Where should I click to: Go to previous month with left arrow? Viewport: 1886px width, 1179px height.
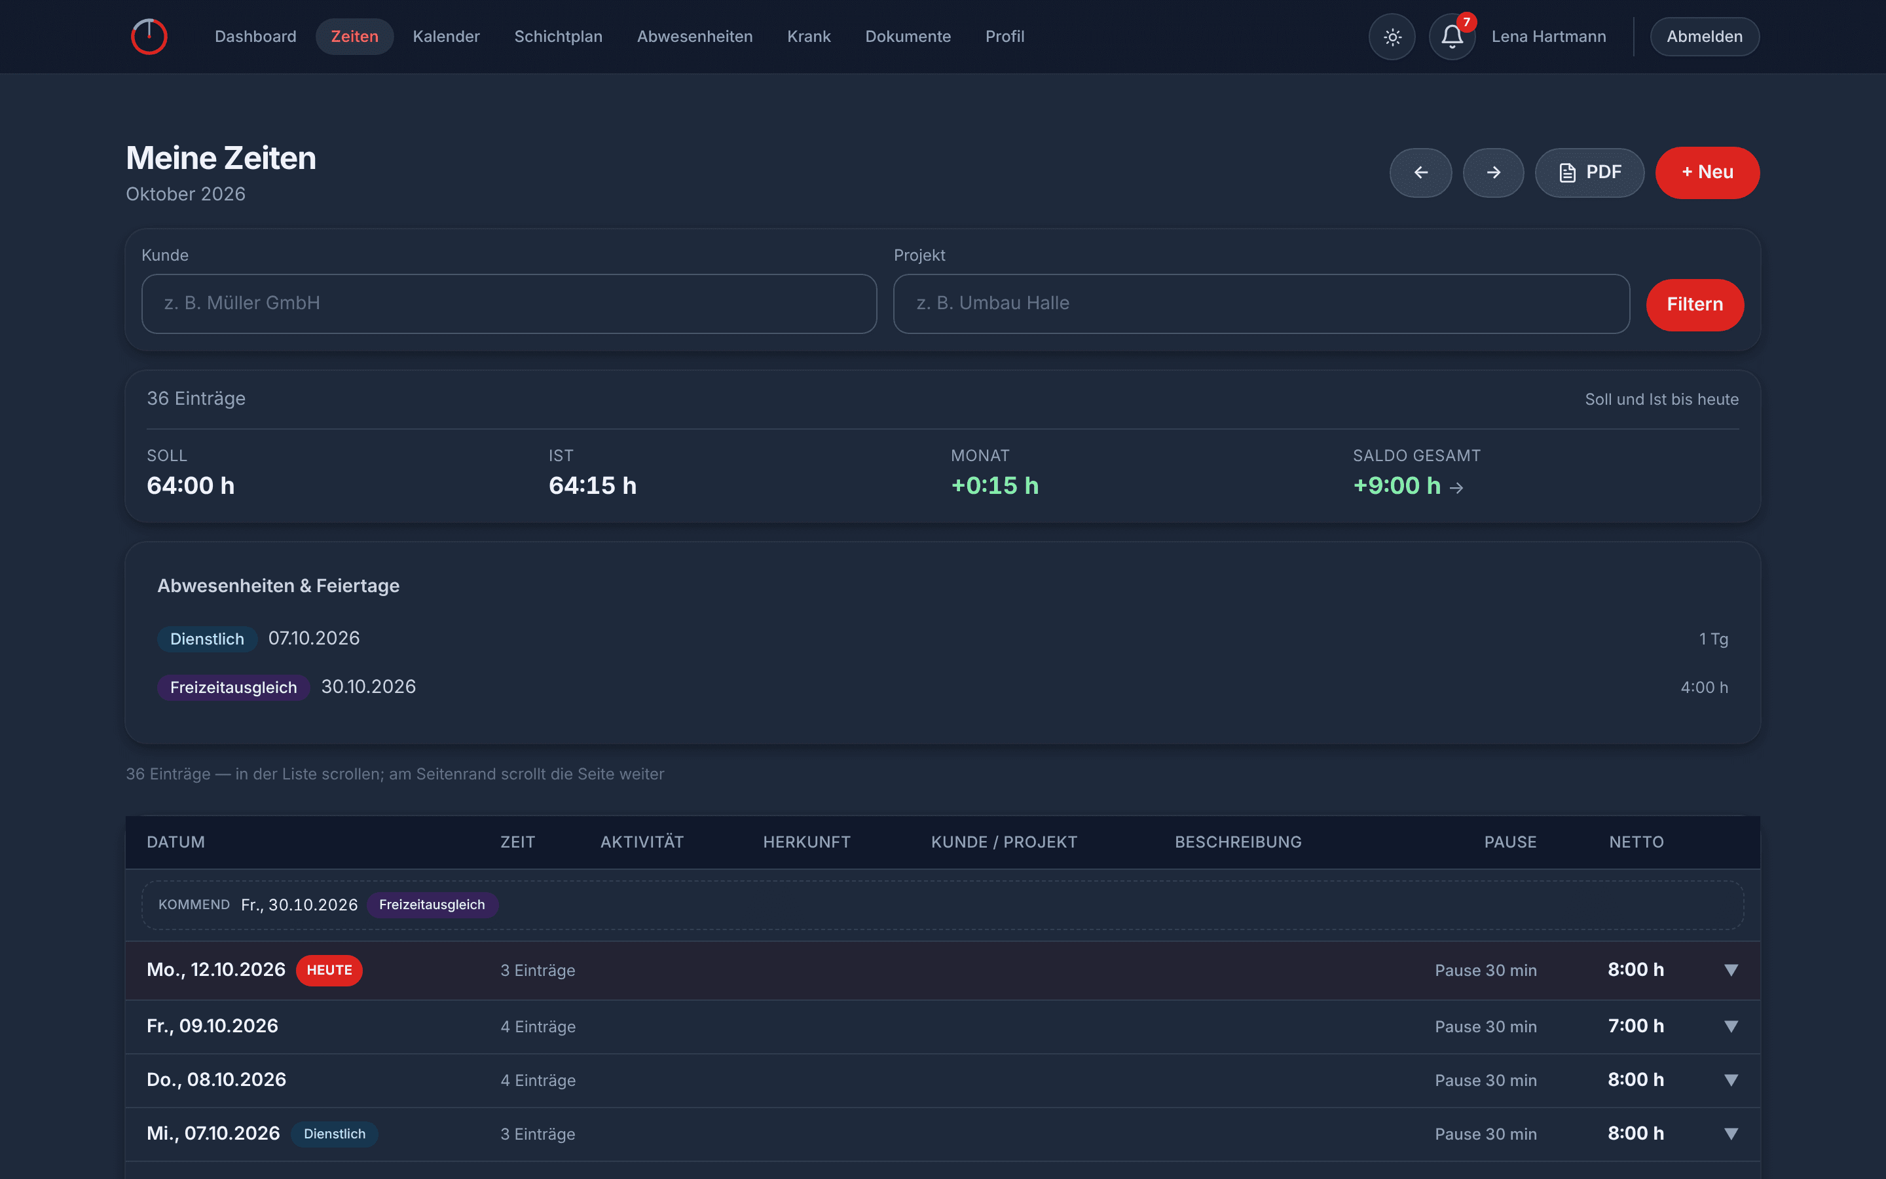[1421, 172]
